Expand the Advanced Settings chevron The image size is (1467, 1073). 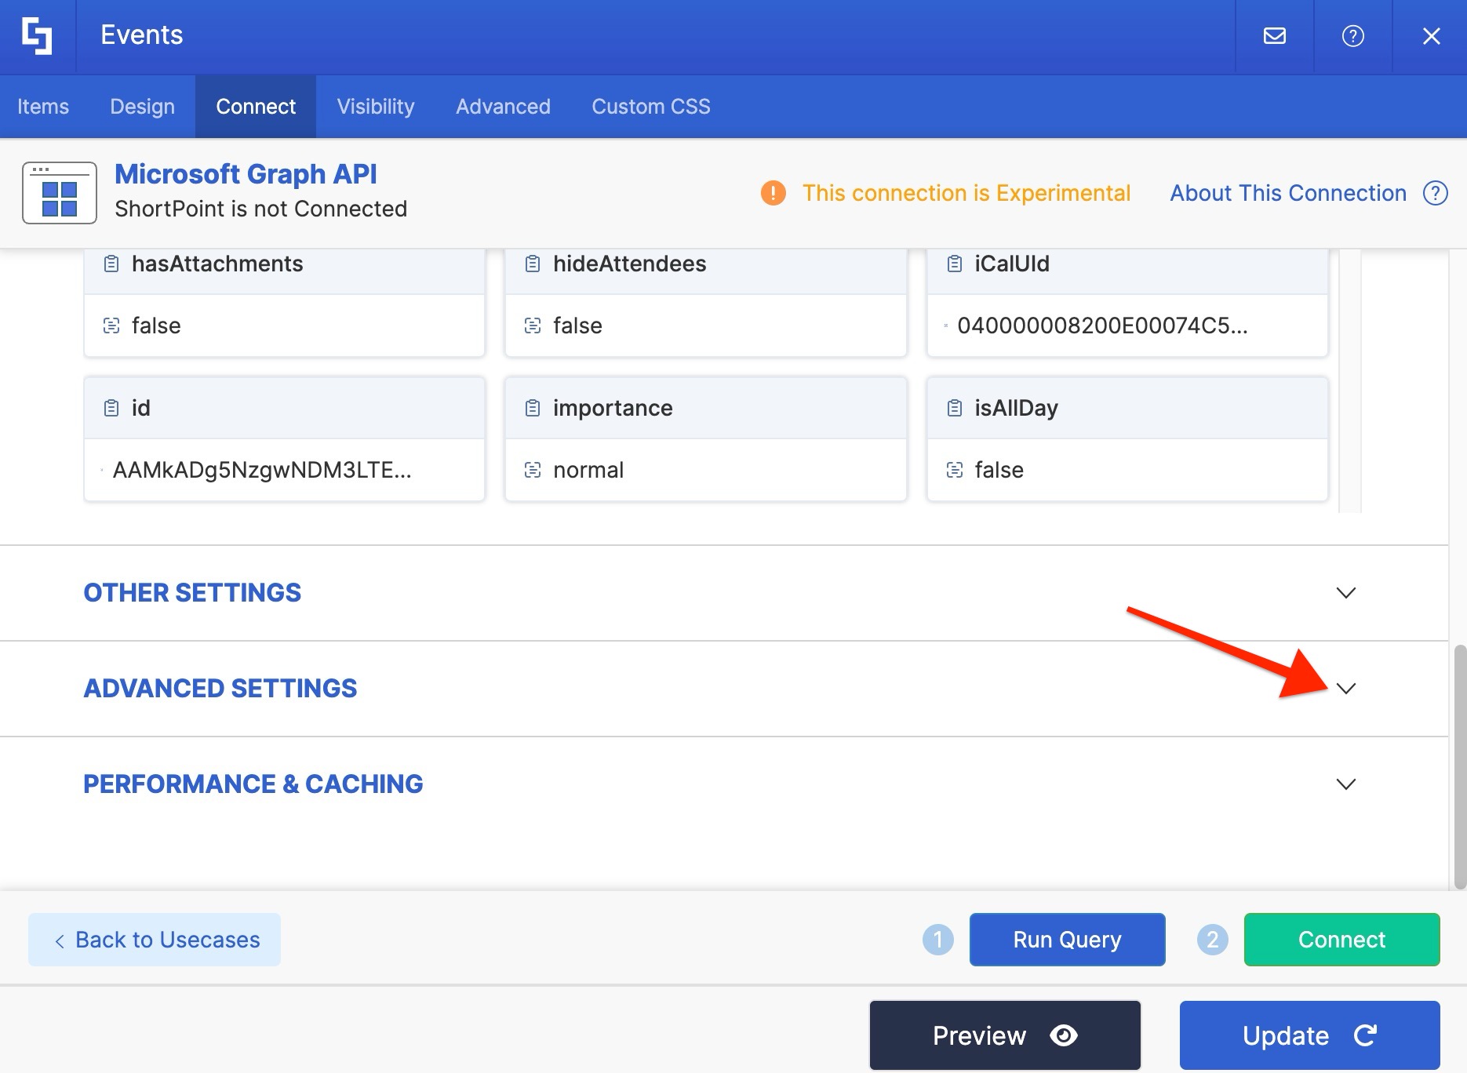1346,689
